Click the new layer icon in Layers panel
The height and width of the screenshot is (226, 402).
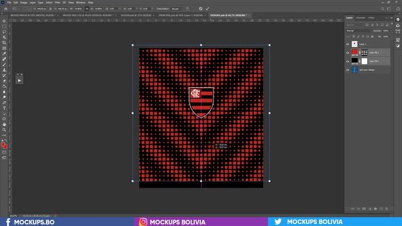(381, 209)
